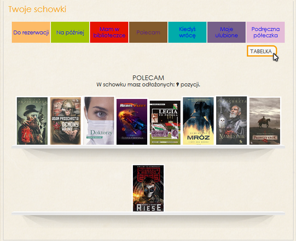The width and height of the screenshot is (296, 241).
Task: Click the Twoje schowki heading
Action: (x=37, y=9)
